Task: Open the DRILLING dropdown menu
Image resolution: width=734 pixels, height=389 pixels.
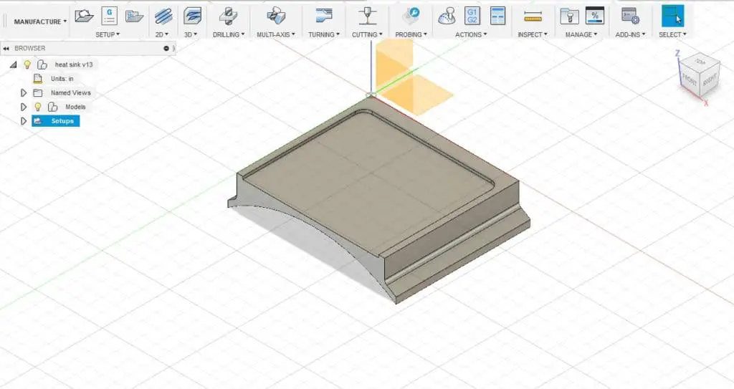Action: (229, 34)
